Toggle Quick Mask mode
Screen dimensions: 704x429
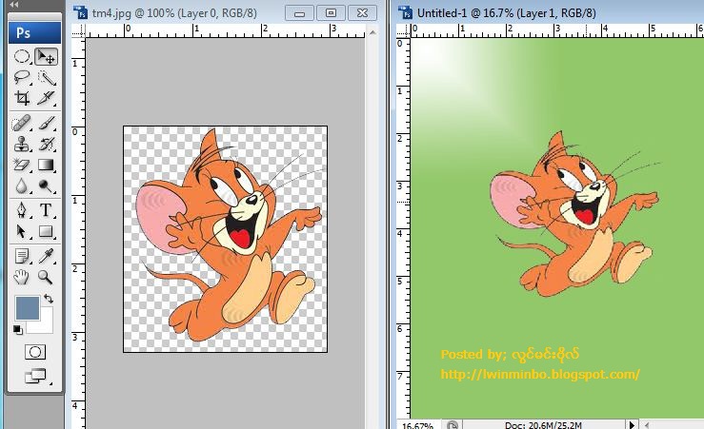[x=35, y=352]
